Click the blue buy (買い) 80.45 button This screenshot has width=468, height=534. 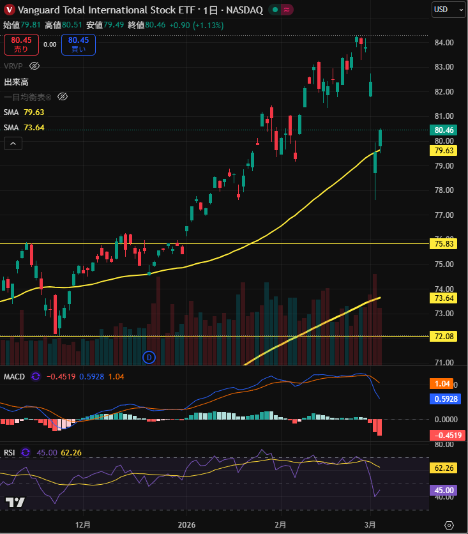click(x=79, y=44)
